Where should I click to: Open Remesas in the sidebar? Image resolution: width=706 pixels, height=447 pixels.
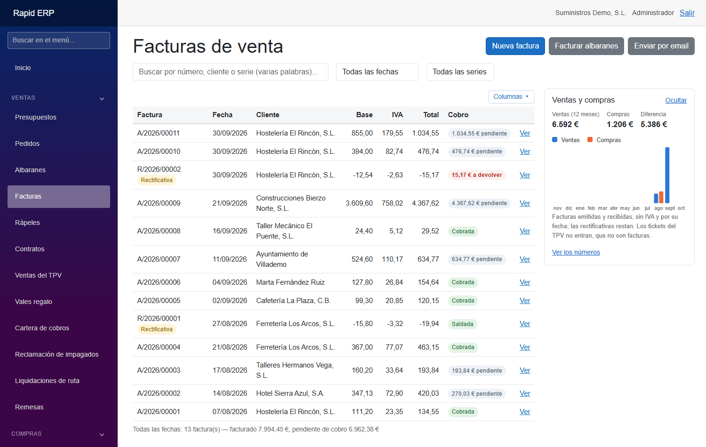(x=59, y=407)
